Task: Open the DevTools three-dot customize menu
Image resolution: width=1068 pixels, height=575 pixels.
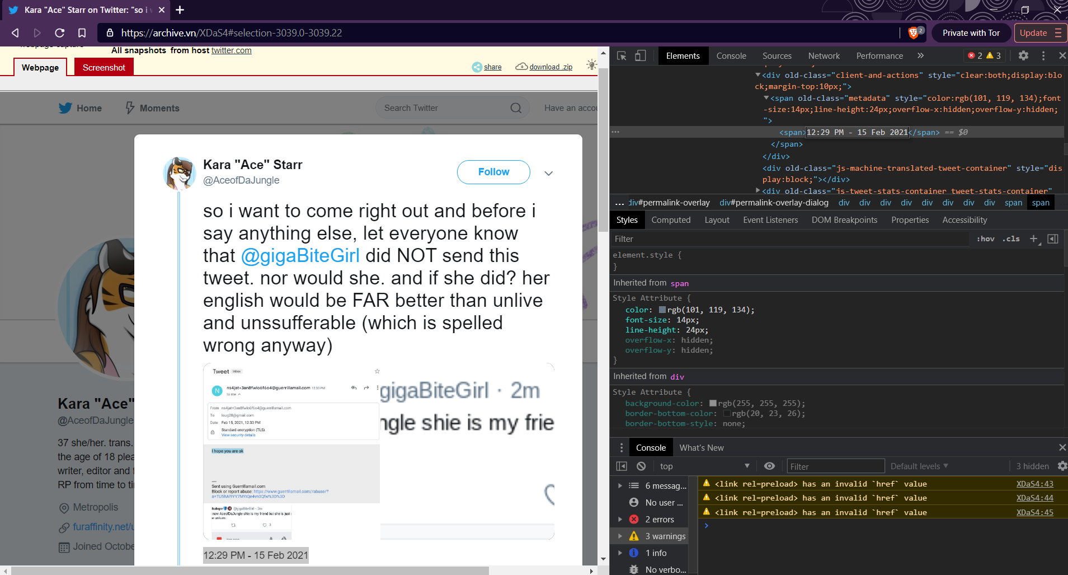Action: 1043,55
